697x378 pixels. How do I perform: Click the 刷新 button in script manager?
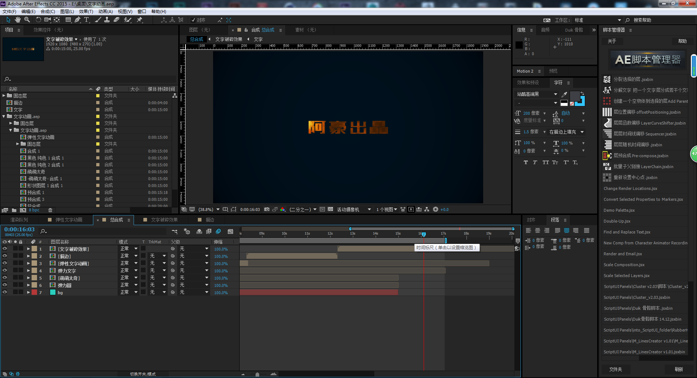click(x=678, y=369)
